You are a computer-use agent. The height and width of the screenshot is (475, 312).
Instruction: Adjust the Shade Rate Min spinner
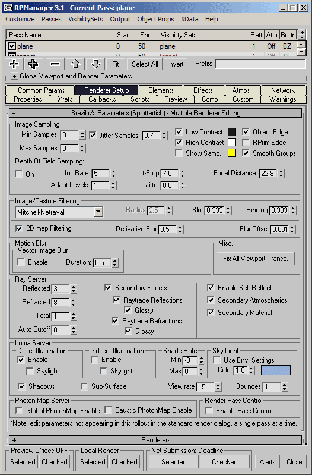[201, 360]
